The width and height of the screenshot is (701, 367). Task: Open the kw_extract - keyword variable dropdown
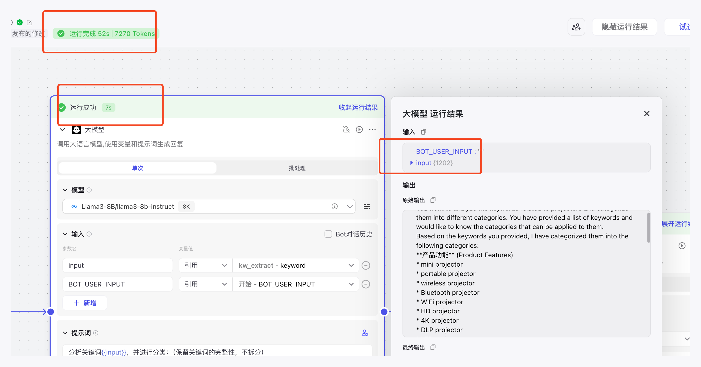coord(296,266)
